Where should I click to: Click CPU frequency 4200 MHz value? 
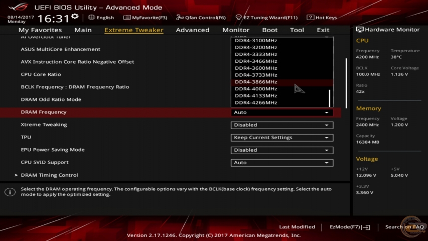(367, 57)
